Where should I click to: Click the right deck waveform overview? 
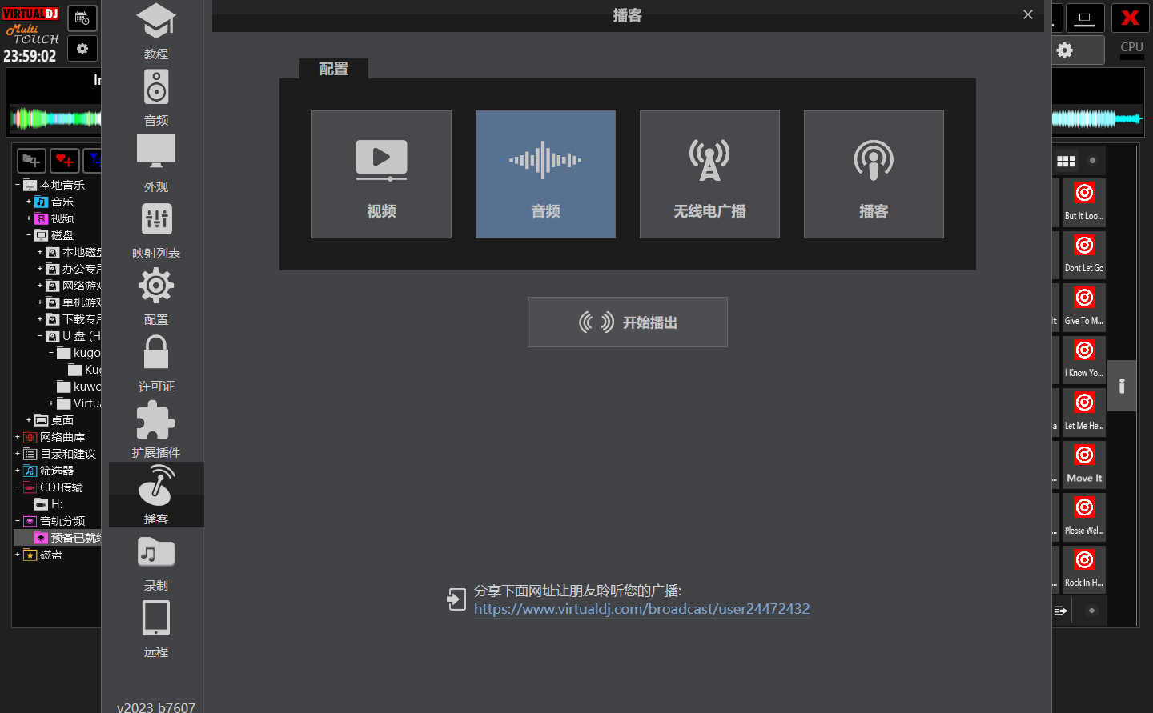1097,119
